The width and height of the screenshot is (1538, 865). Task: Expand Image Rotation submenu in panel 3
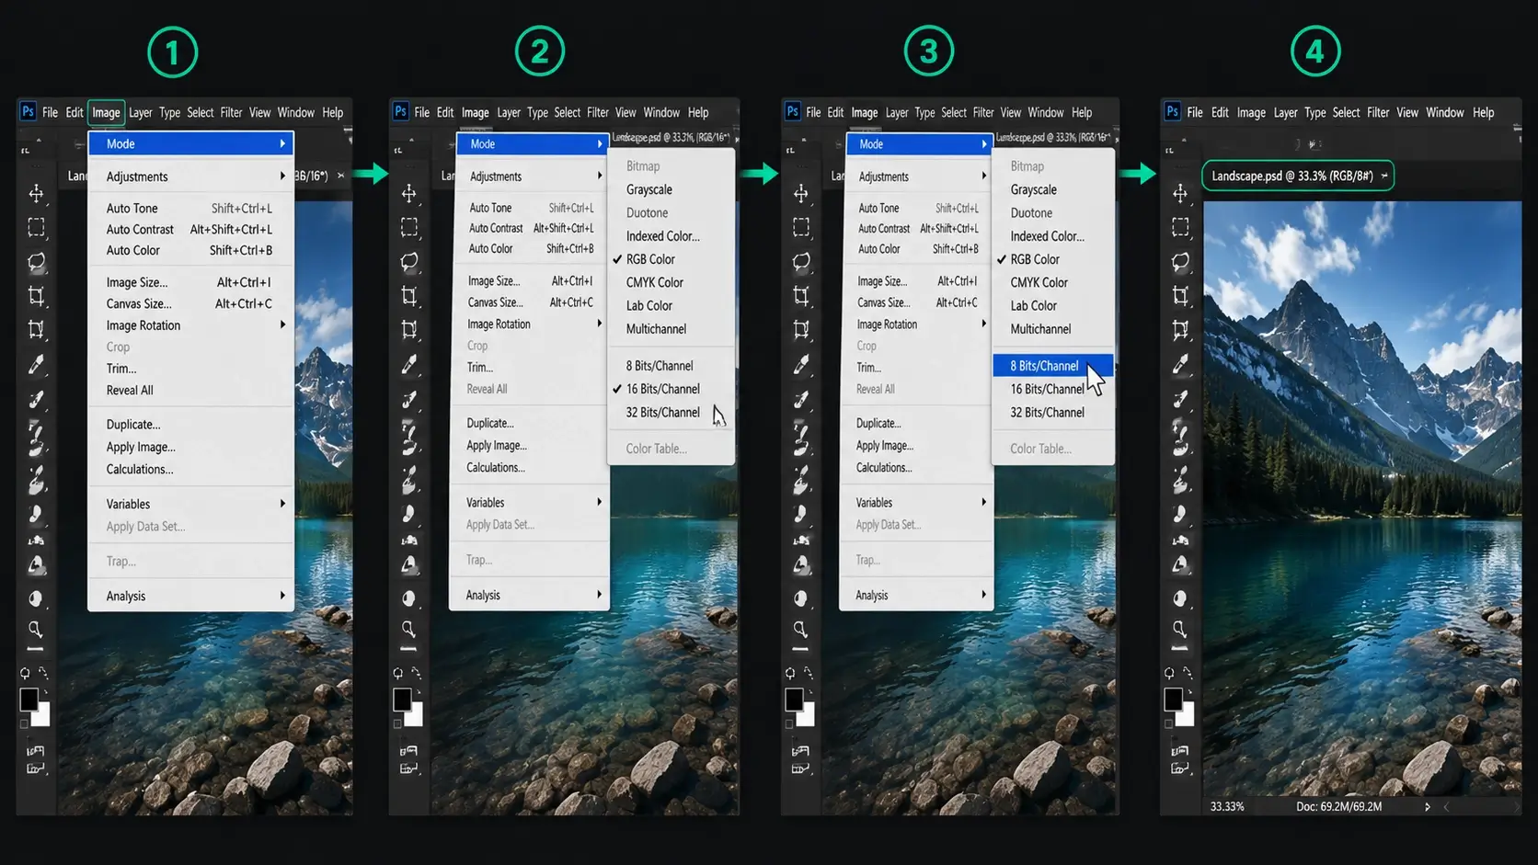click(x=916, y=324)
